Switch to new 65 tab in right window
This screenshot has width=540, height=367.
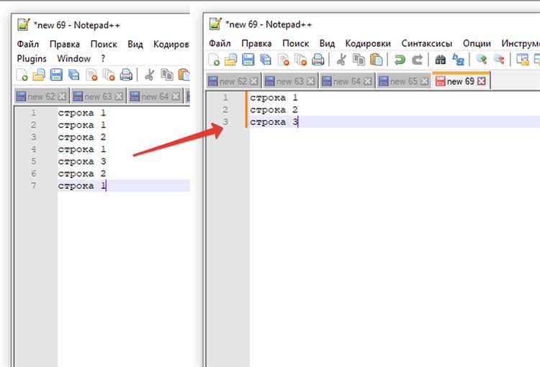coord(404,81)
